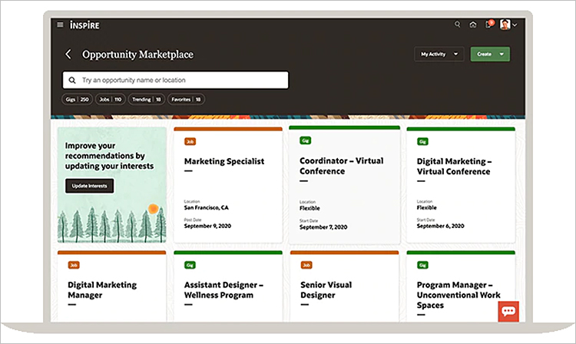The width and height of the screenshot is (576, 344).
Task: Click Job badge on Senior Visual Designer card
Action: pos(306,265)
